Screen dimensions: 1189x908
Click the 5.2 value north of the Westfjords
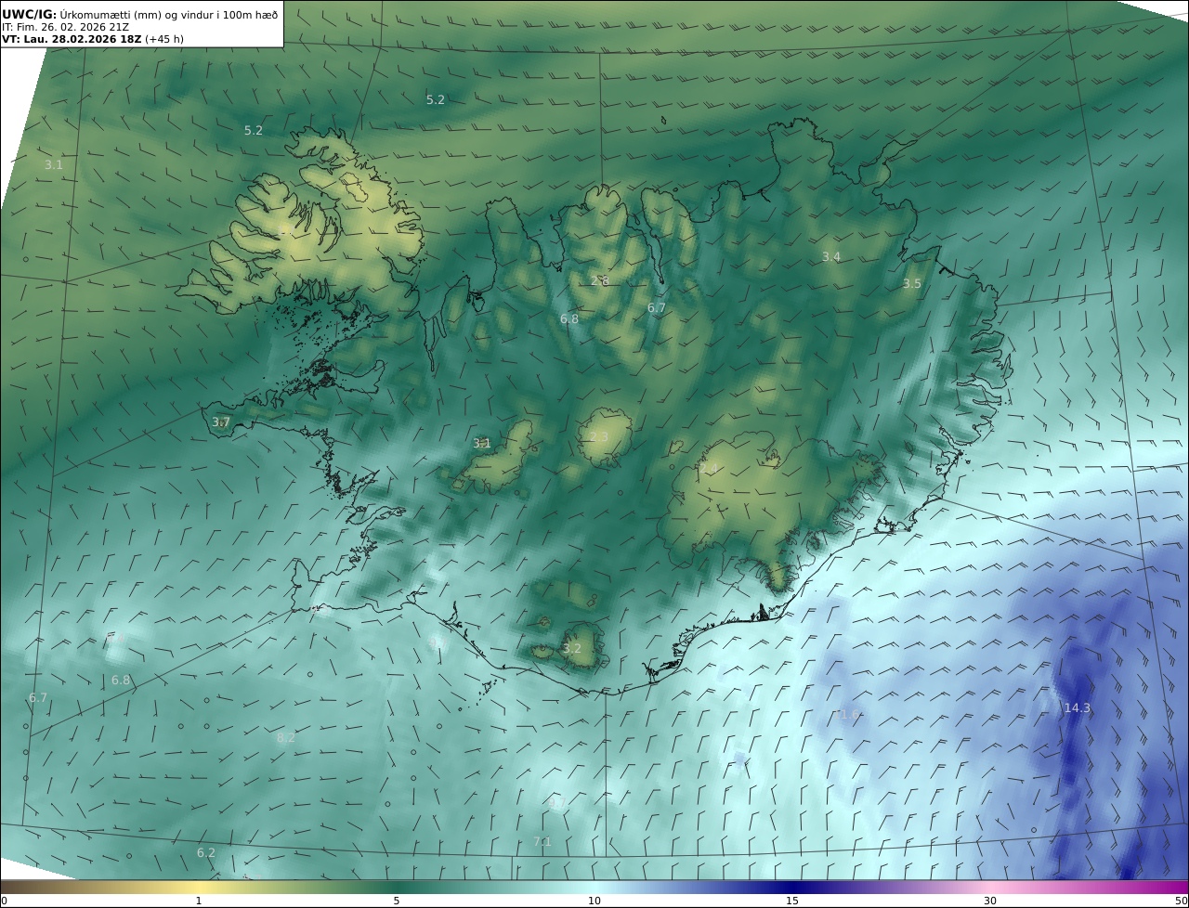tap(253, 130)
